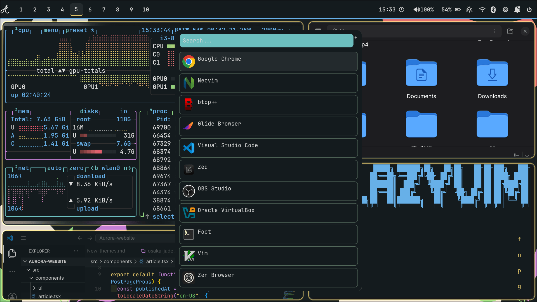Open Zen Browser from the launcher
The image size is (537, 302).
(x=268, y=278)
